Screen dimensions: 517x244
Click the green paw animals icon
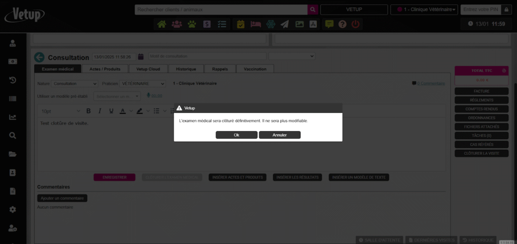tap(192, 24)
